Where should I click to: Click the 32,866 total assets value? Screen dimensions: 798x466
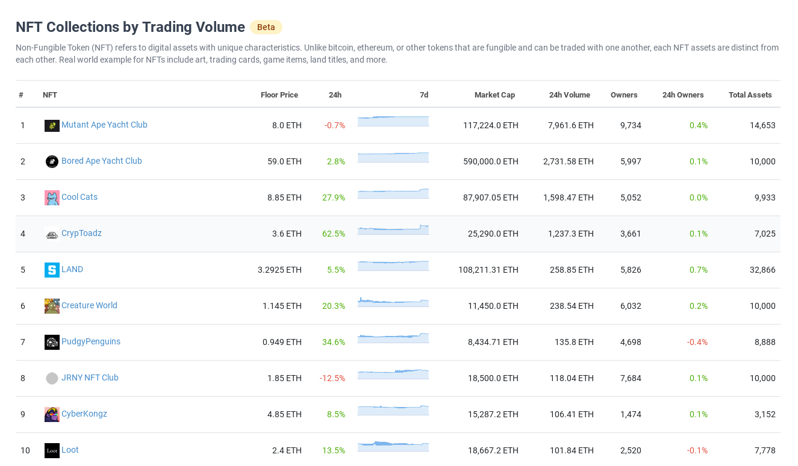762,270
